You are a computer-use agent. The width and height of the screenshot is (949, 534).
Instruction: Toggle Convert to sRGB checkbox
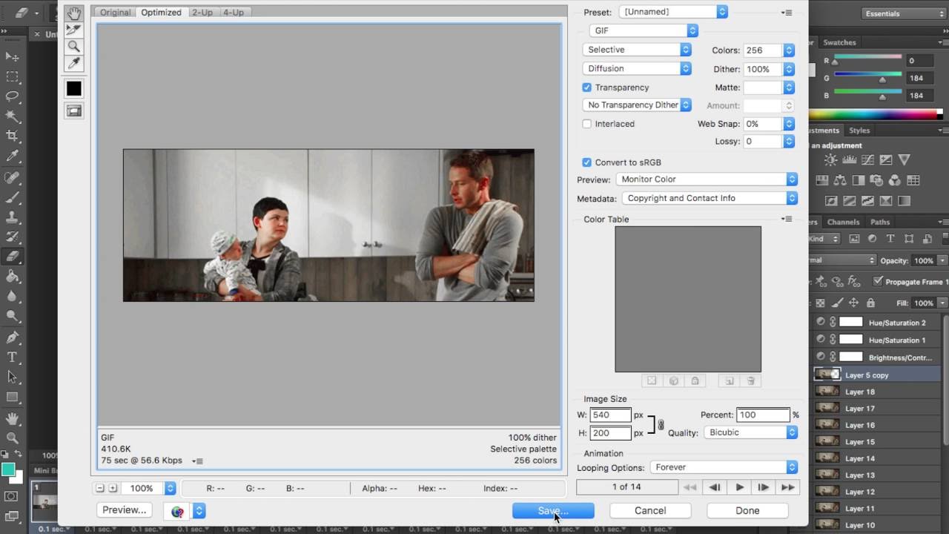click(x=586, y=162)
